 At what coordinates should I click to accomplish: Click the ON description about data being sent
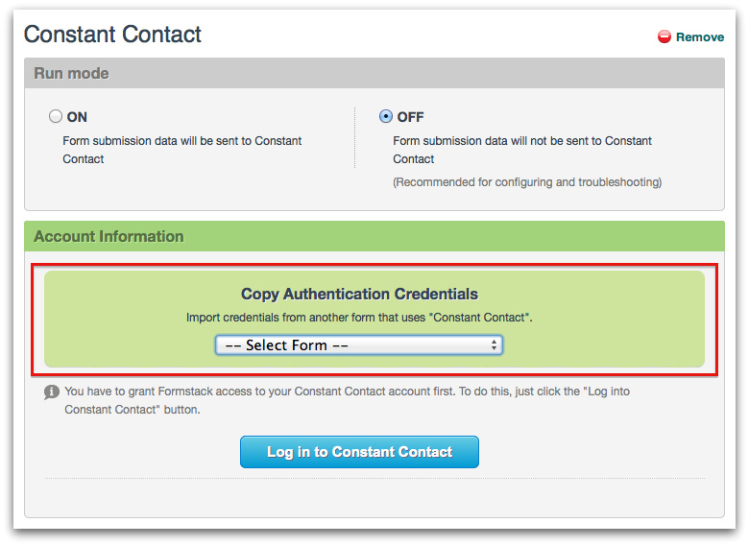pos(182,150)
